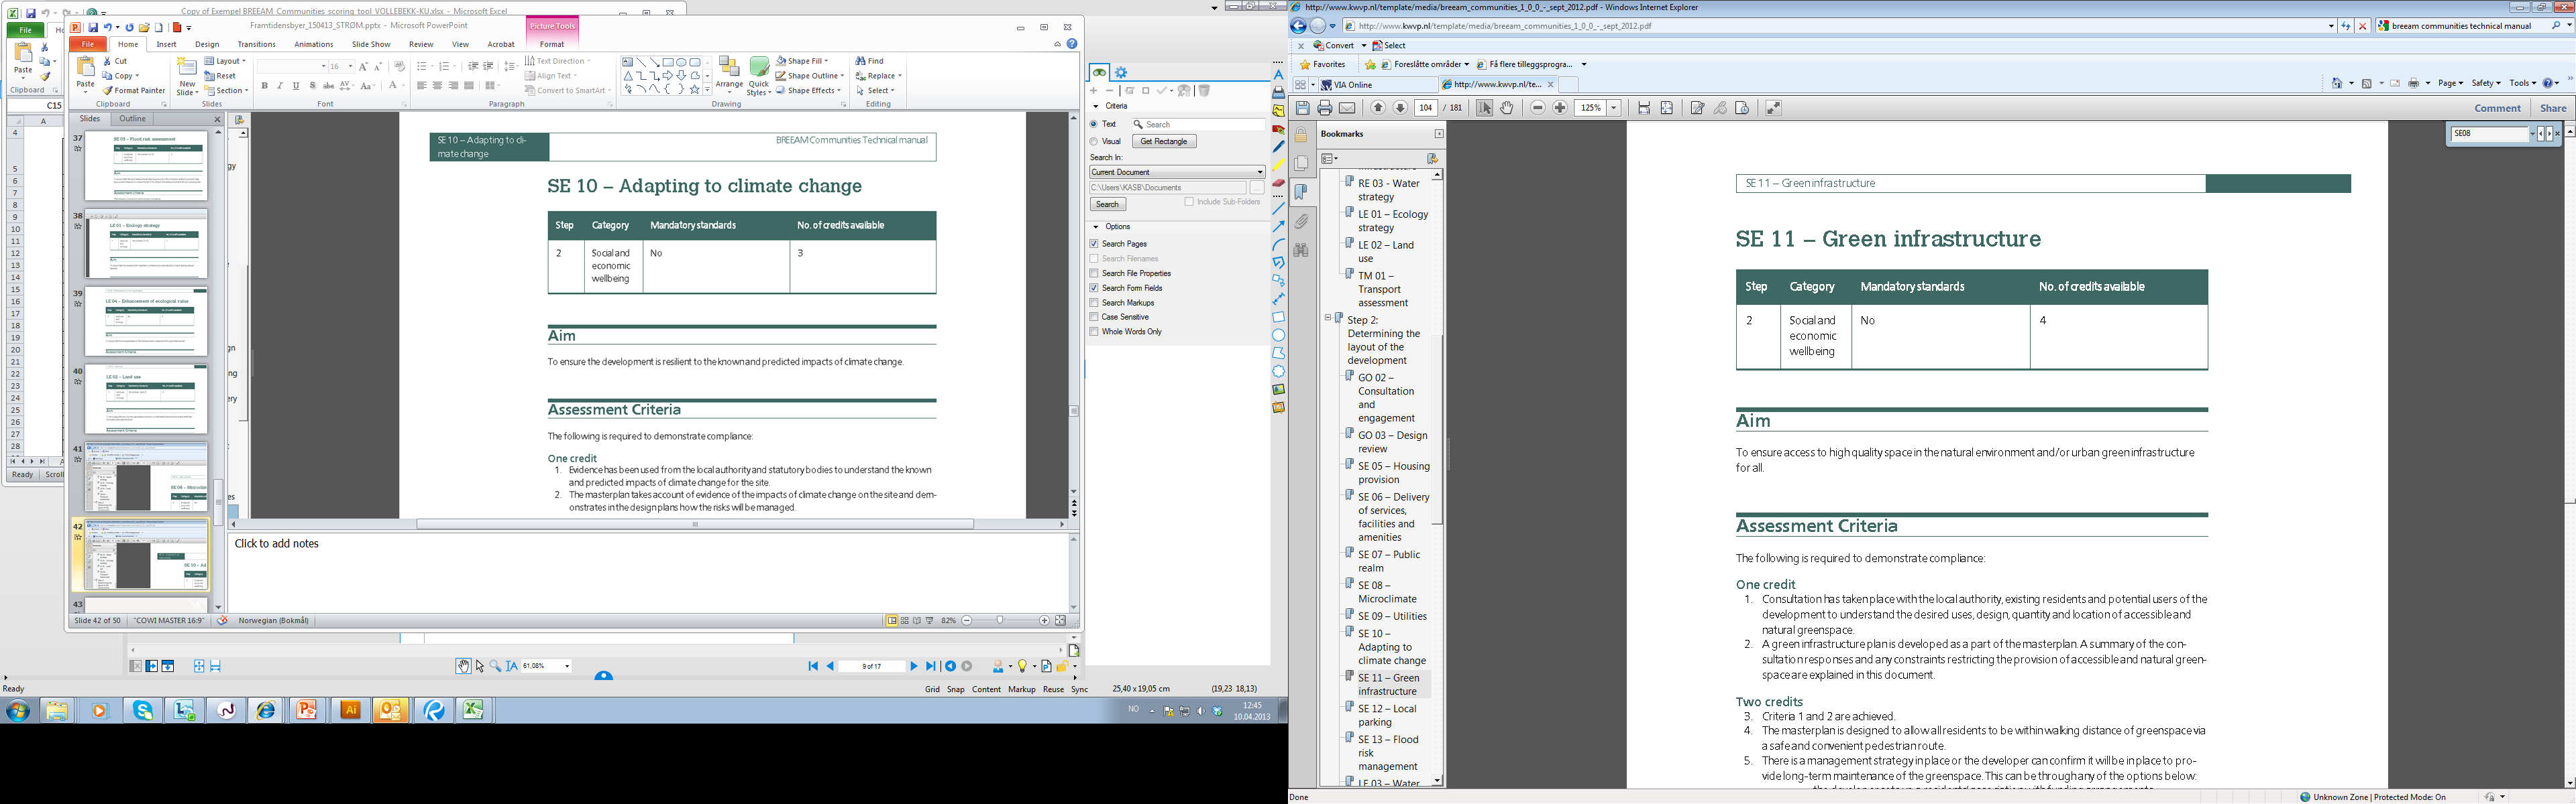Image resolution: width=2576 pixels, height=804 pixels.
Task: Go to next PDF page arrow
Action: (1400, 108)
